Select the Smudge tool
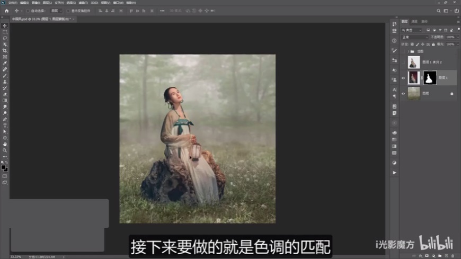The image size is (461, 259). (x=5, y=106)
